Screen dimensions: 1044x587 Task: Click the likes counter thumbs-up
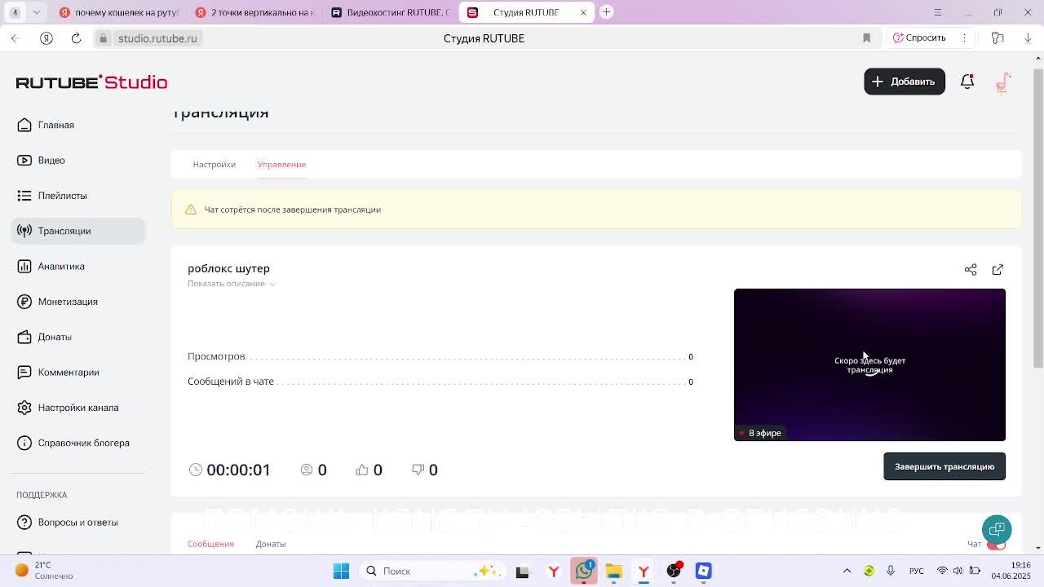[x=369, y=470]
